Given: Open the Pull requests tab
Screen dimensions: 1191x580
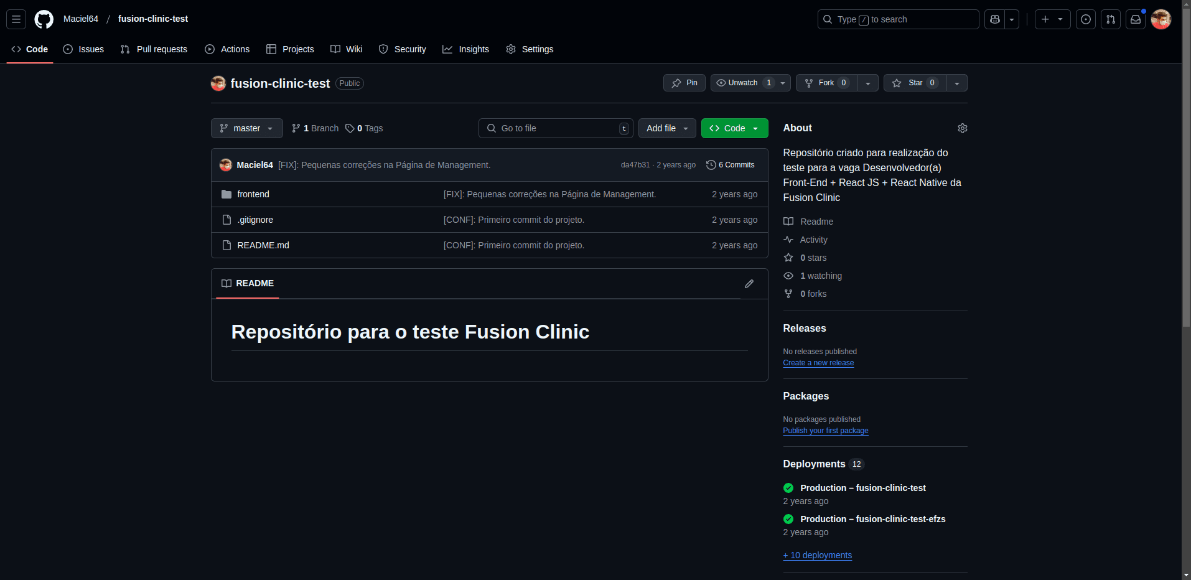Looking at the screenshot, I should (x=154, y=49).
